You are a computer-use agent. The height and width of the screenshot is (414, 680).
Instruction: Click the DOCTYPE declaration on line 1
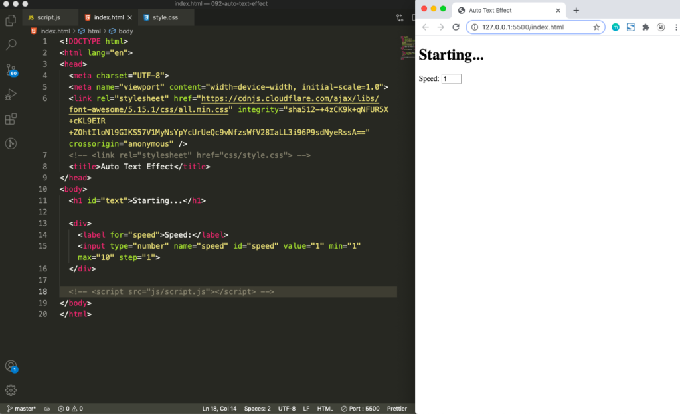(94, 42)
